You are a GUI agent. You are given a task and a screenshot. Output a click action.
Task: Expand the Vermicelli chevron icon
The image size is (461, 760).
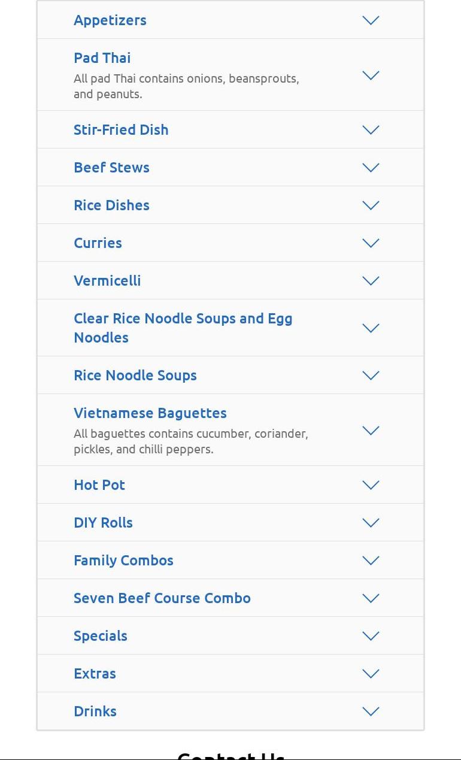pyautogui.click(x=371, y=281)
